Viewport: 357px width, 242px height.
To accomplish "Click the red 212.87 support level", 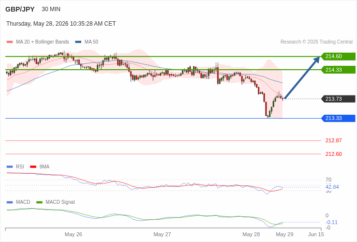I will click(x=334, y=140).
